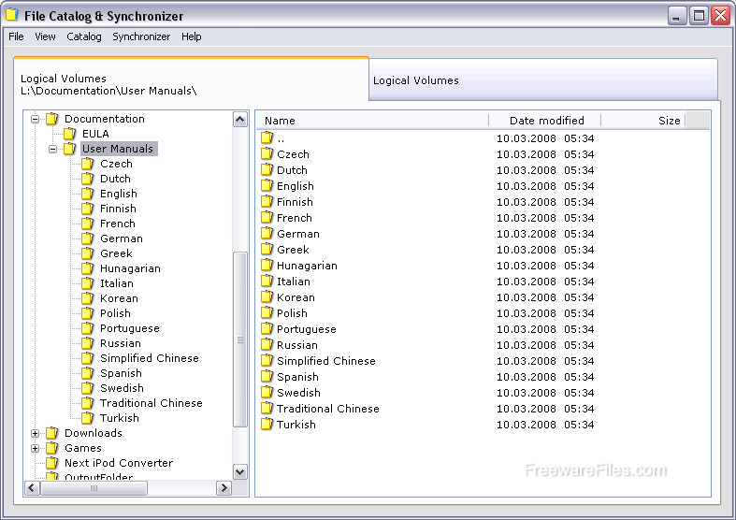Viewport: 736px width, 520px height.
Task: Maximize the File Catalog window
Action: [x=699, y=16]
